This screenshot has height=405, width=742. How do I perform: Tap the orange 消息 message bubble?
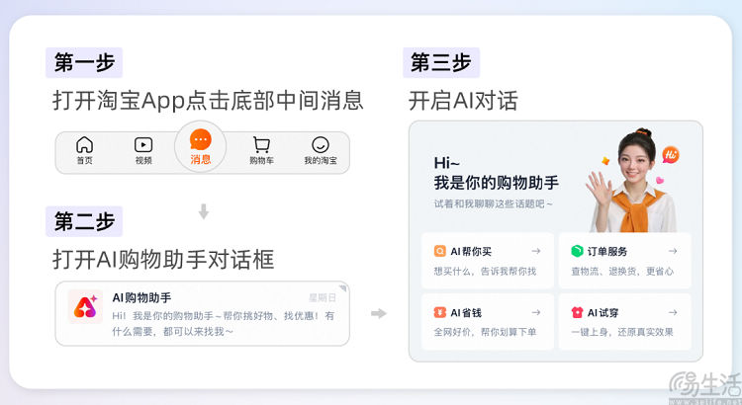click(200, 140)
